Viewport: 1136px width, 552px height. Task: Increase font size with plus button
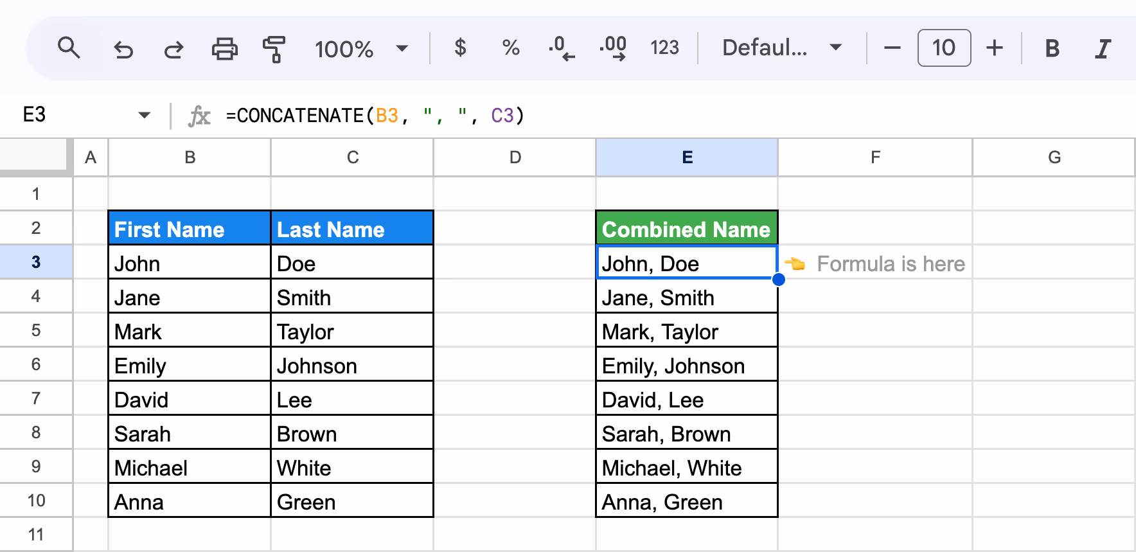point(995,48)
